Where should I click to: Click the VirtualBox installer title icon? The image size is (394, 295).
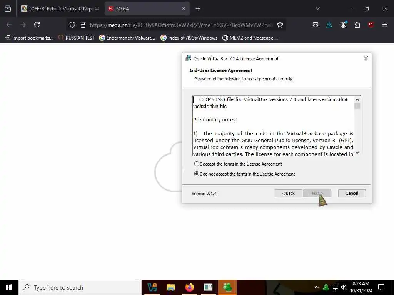pyautogui.click(x=188, y=59)
